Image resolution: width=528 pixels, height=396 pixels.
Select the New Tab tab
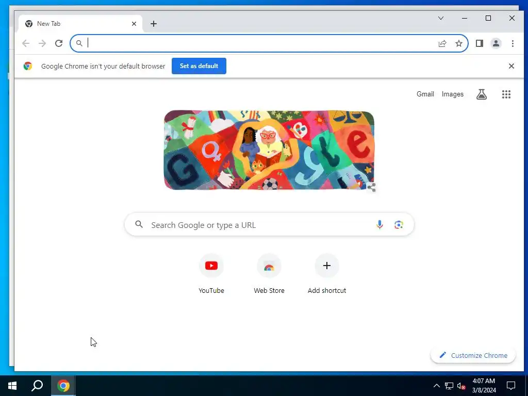[80, 24]
